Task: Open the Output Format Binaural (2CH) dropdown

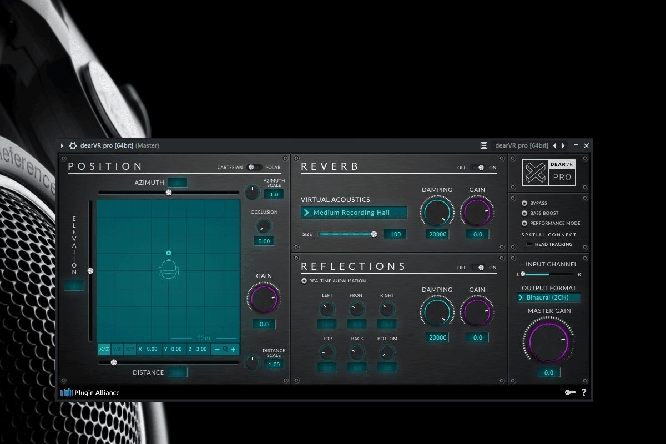Action: [x=549, y=298]
